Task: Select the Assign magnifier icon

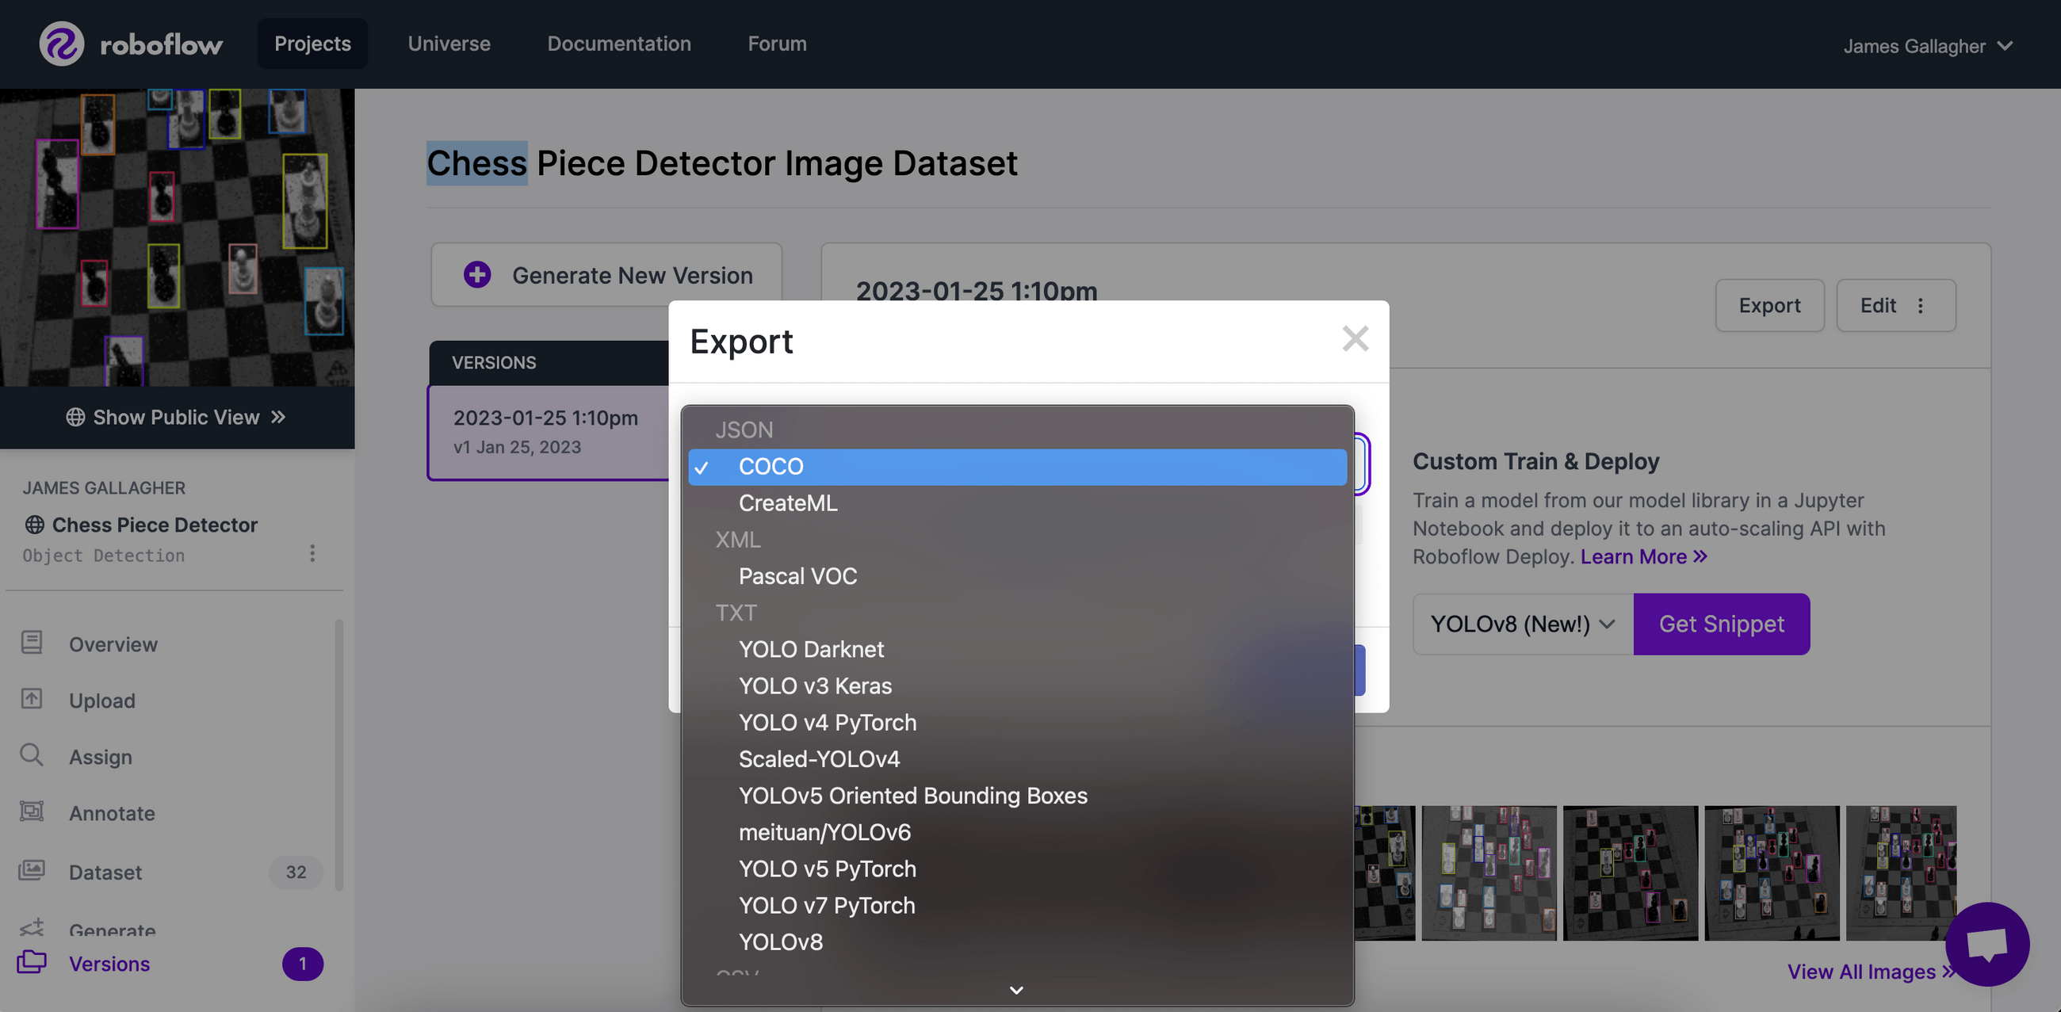Action: click(32, 755)
